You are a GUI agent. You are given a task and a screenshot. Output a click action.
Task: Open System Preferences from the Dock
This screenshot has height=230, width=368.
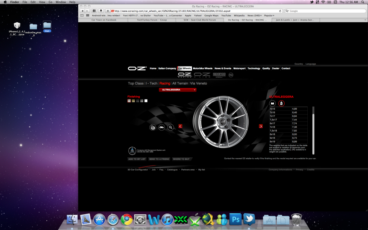click(x=140, y=220)
